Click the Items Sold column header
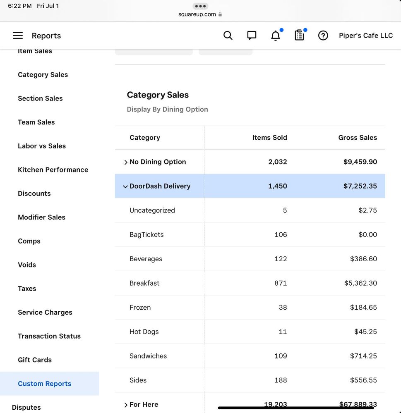The height and width of the screenshot is (413, 401). pyautogui.click(x=269, y=138)
